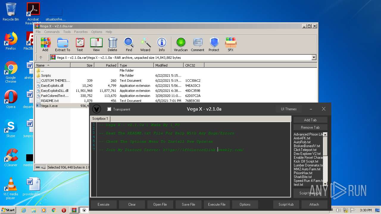The height and width of the screenshot is (214, 381).
Task: Select PrisonHax.txt in script list
Action: pos(303,173)
